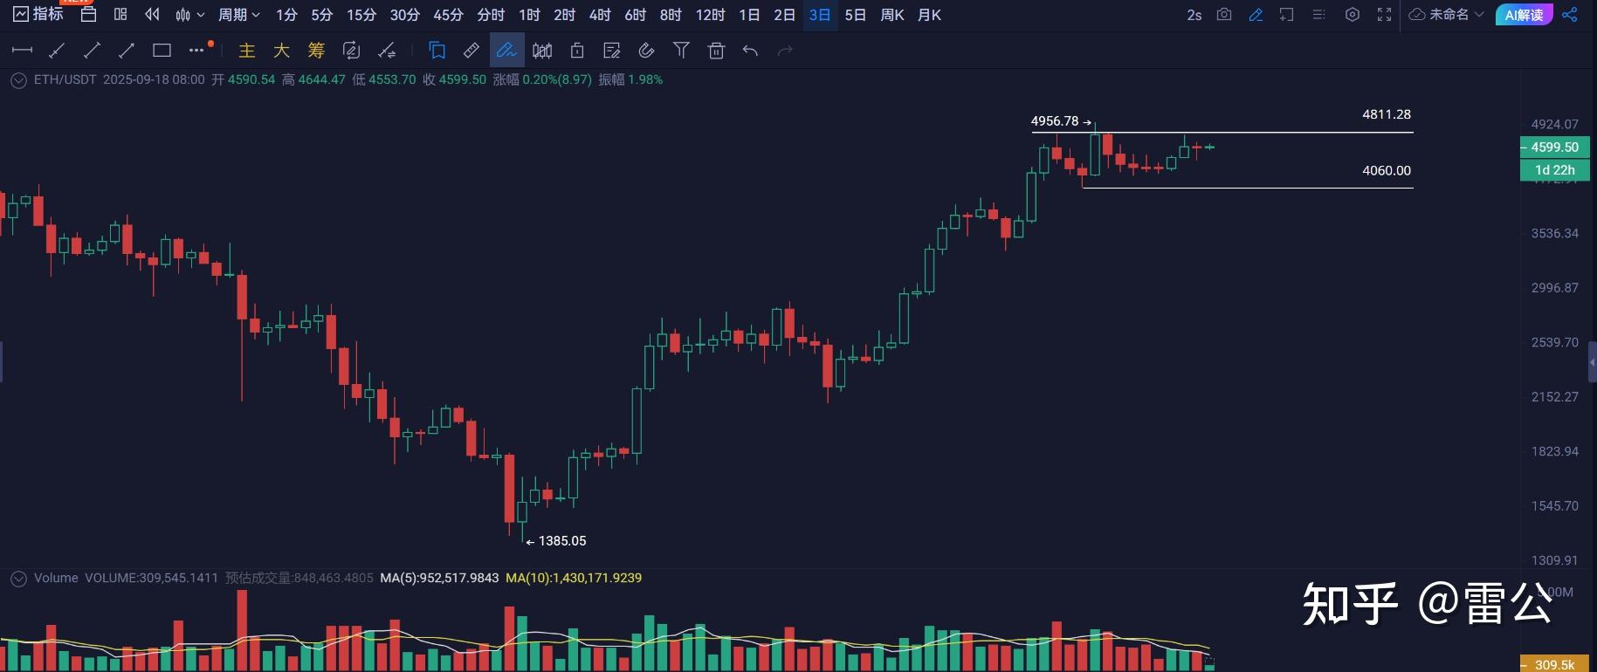Toggle the magnet snap tool
The image size is (1597, 672).
pos(646,51)
